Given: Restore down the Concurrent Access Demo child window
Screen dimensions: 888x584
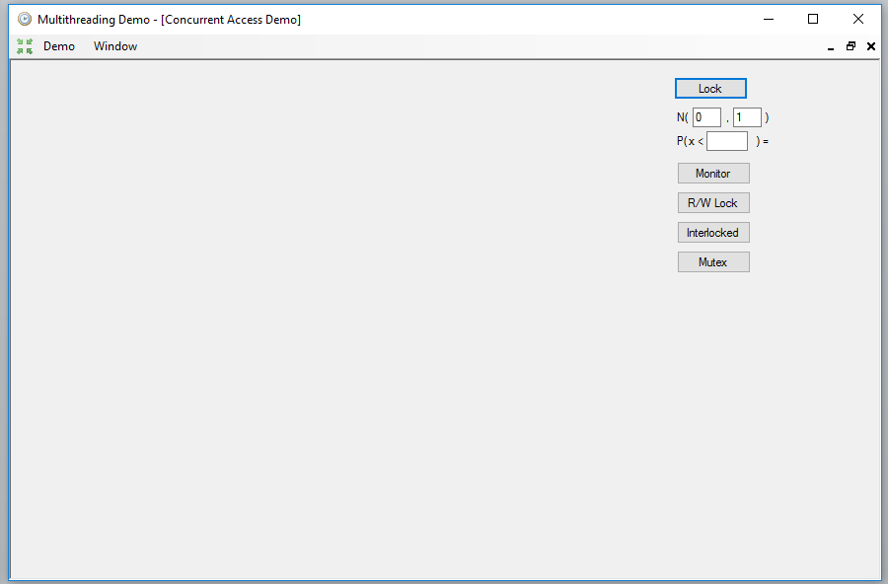Looking at the screenshot, I should click(851, 46).
